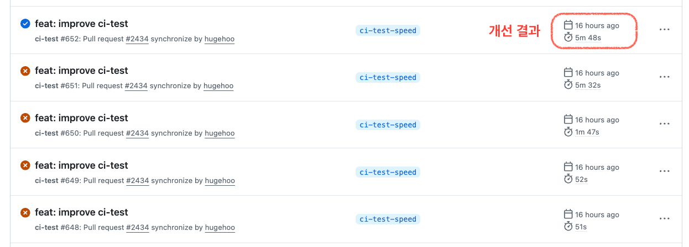Click the failed status icon on run #650
The height and width of the screenshot is (247, 689).
(x=25, y=118)
